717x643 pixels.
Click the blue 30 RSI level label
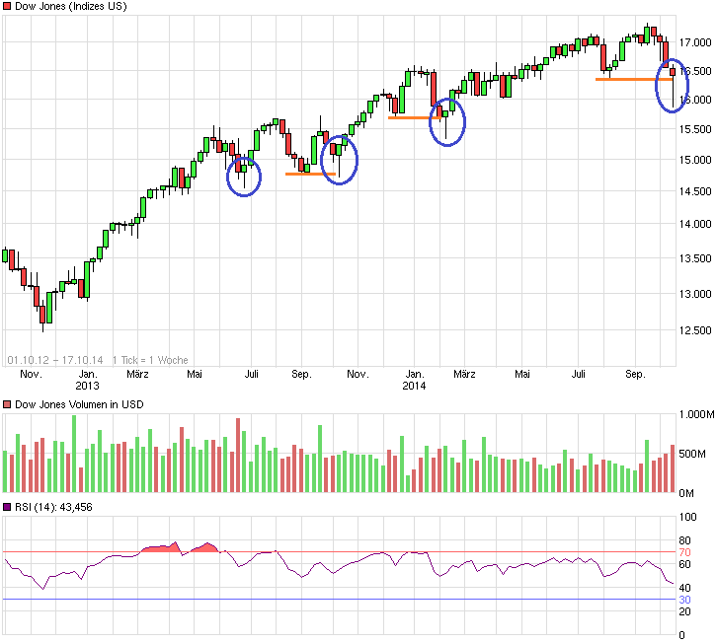(684, 600)
